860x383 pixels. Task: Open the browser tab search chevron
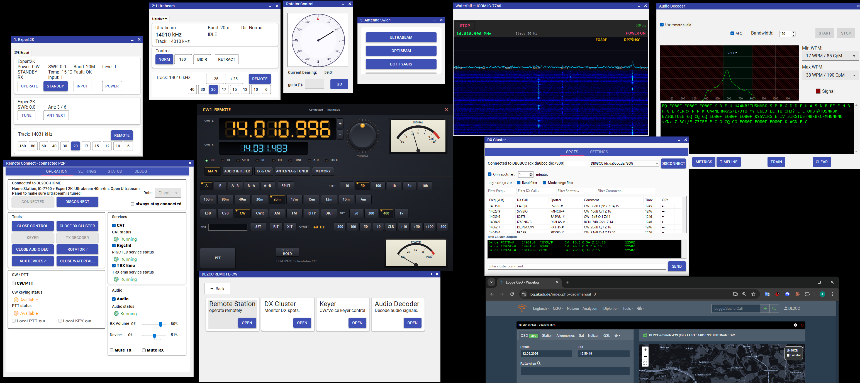coord(491,282)
